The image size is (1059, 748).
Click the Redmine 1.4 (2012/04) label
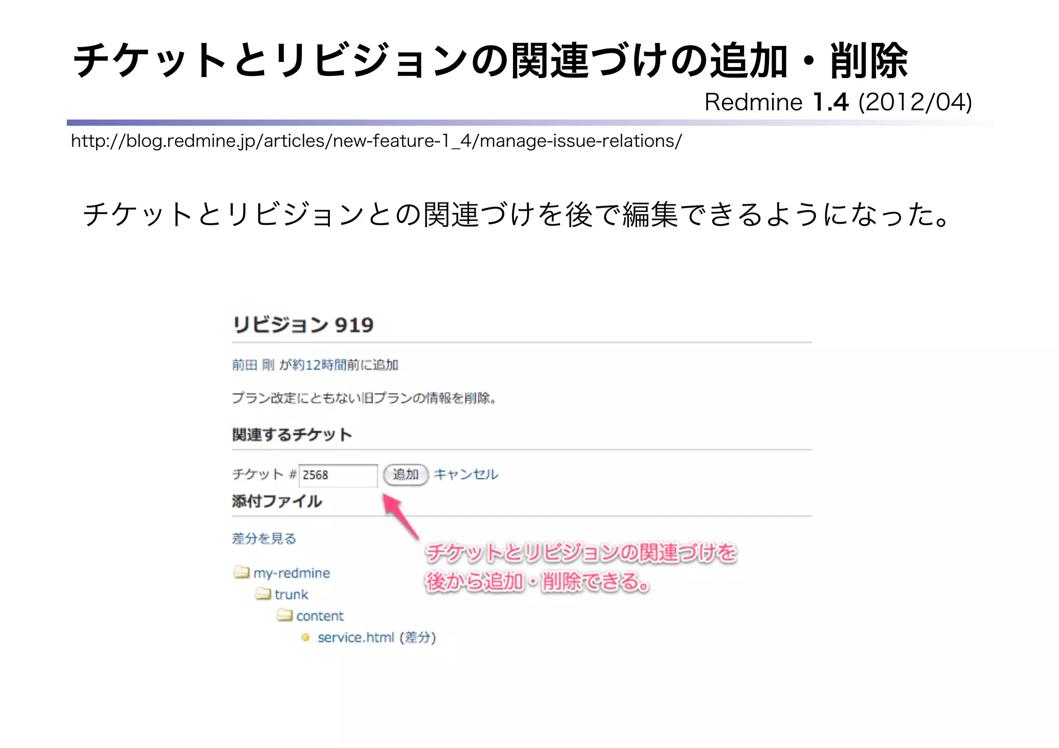pos(838,102)
